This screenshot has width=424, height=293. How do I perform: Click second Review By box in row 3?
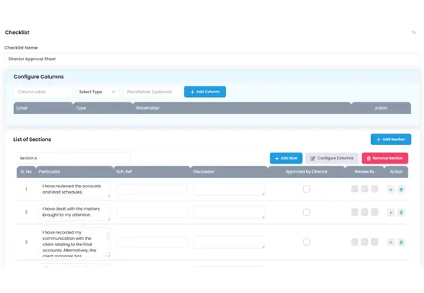coord(365,242)
